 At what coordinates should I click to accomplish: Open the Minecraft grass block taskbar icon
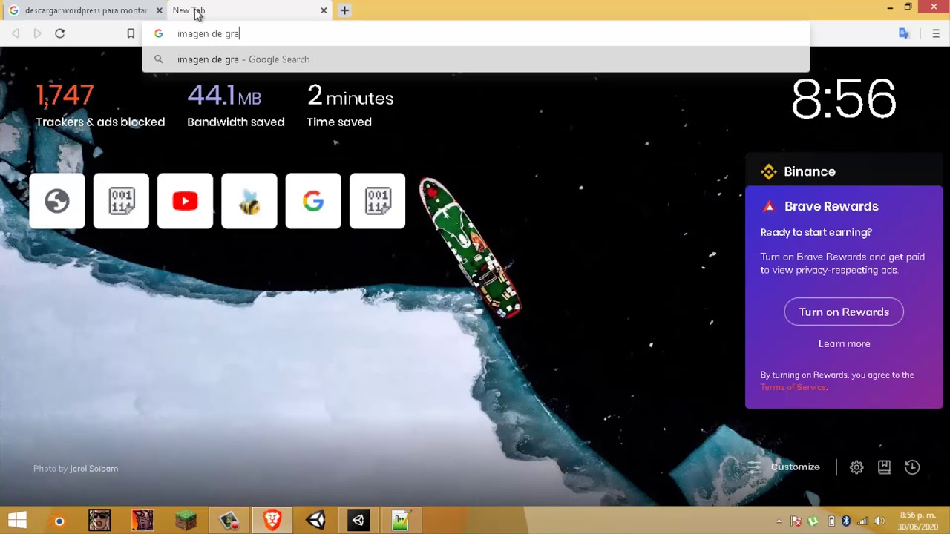tap(186, 521)
